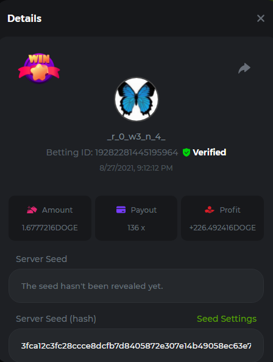Close the Details dialog

click(261, 18)
